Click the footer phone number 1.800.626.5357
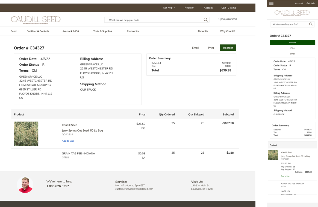This screenshot has width=318, height=207. coord(58,186)
